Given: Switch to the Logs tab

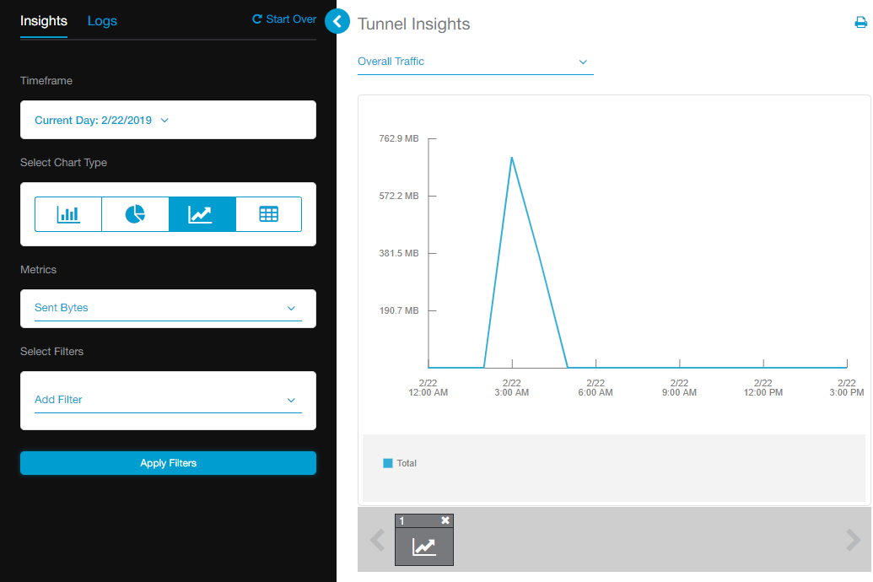Looking at the screenshot, I should (x=102, y=21).
